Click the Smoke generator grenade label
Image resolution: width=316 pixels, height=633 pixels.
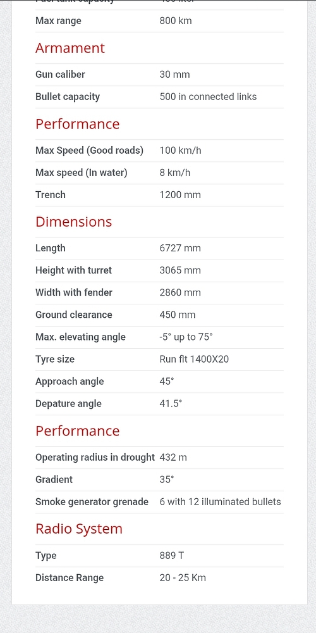point(92,502)
